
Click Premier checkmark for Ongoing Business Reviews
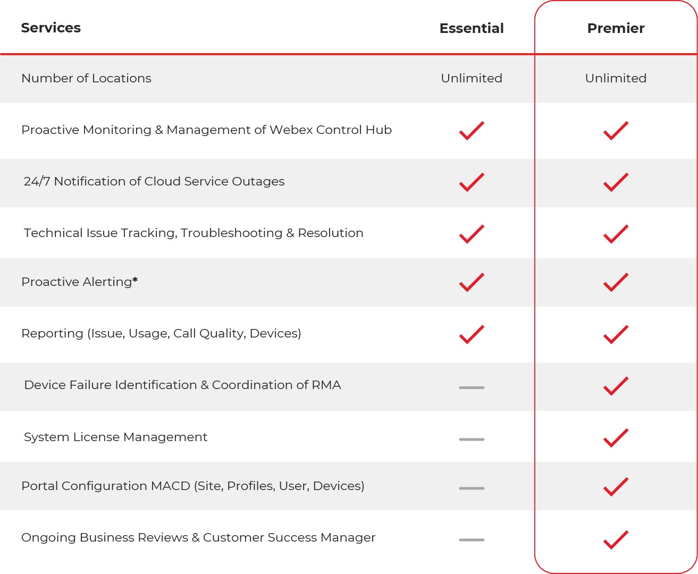pyautogui.click(x=616, y=539)
